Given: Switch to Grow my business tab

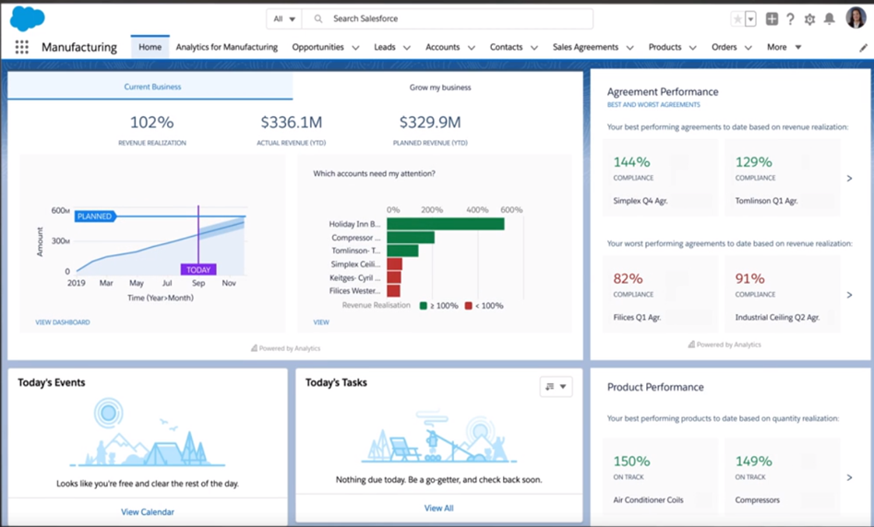Looking at the screenshot, I should pos(440,88).
